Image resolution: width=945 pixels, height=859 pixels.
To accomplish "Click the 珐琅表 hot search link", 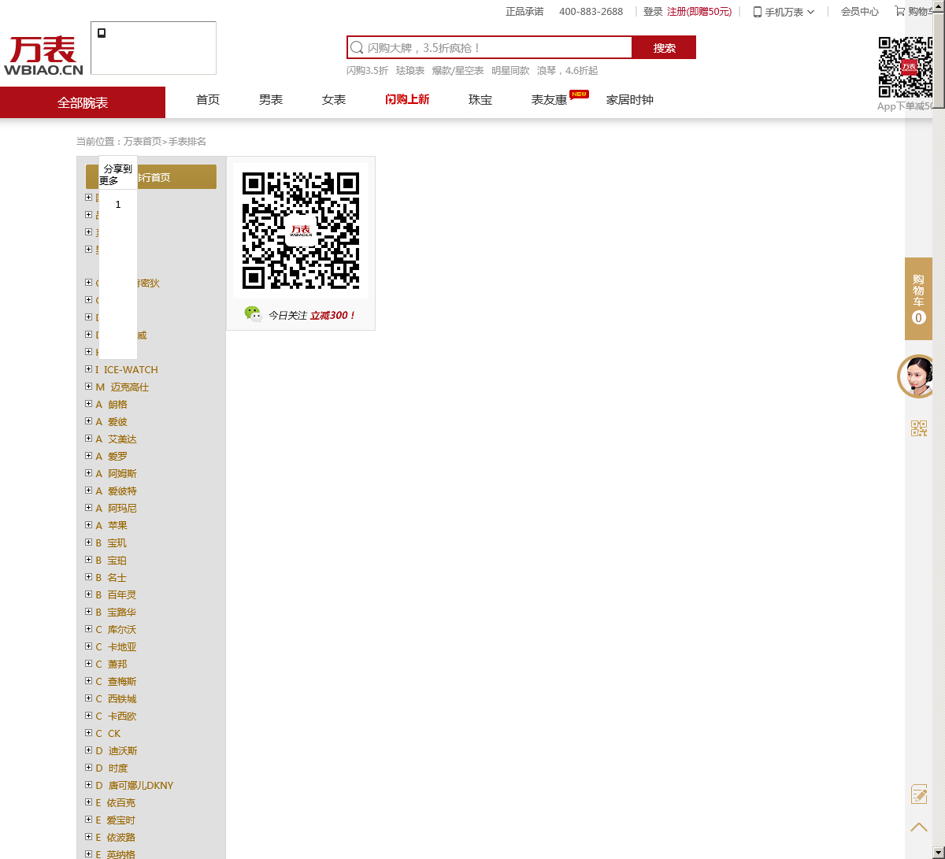I will tap(410, 70).
